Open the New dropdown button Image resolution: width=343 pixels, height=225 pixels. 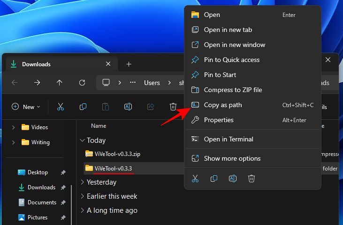(x=26, y=107)
